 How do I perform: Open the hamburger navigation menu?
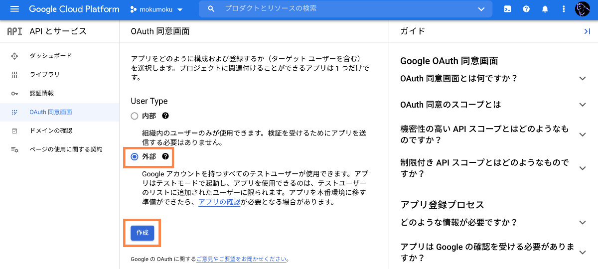click(x=14, y=9)
